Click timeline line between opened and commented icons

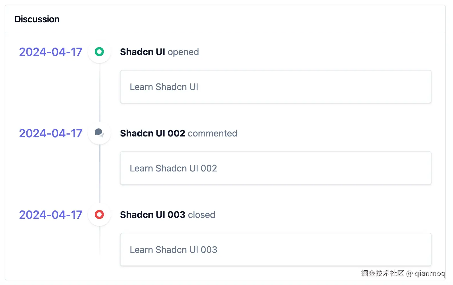(x=100, y=92)
